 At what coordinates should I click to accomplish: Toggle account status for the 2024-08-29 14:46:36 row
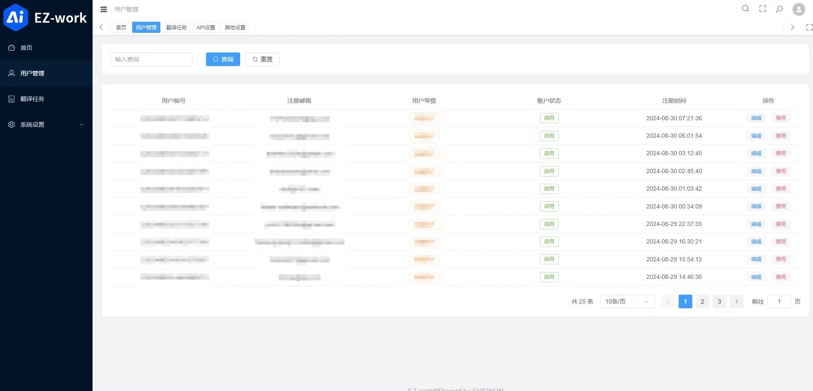(549, 277)
